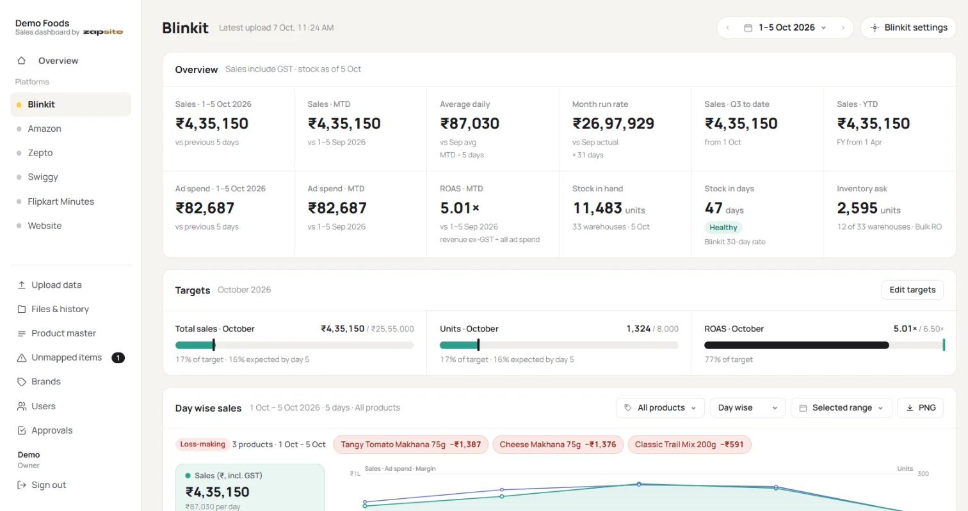Select the Cheese Makhana 75g chip

click(558, 444)
